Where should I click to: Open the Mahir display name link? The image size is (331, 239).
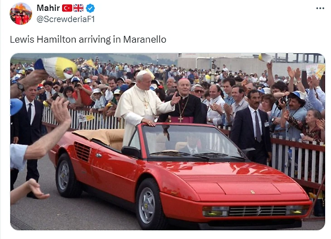[x=48, y=8]
